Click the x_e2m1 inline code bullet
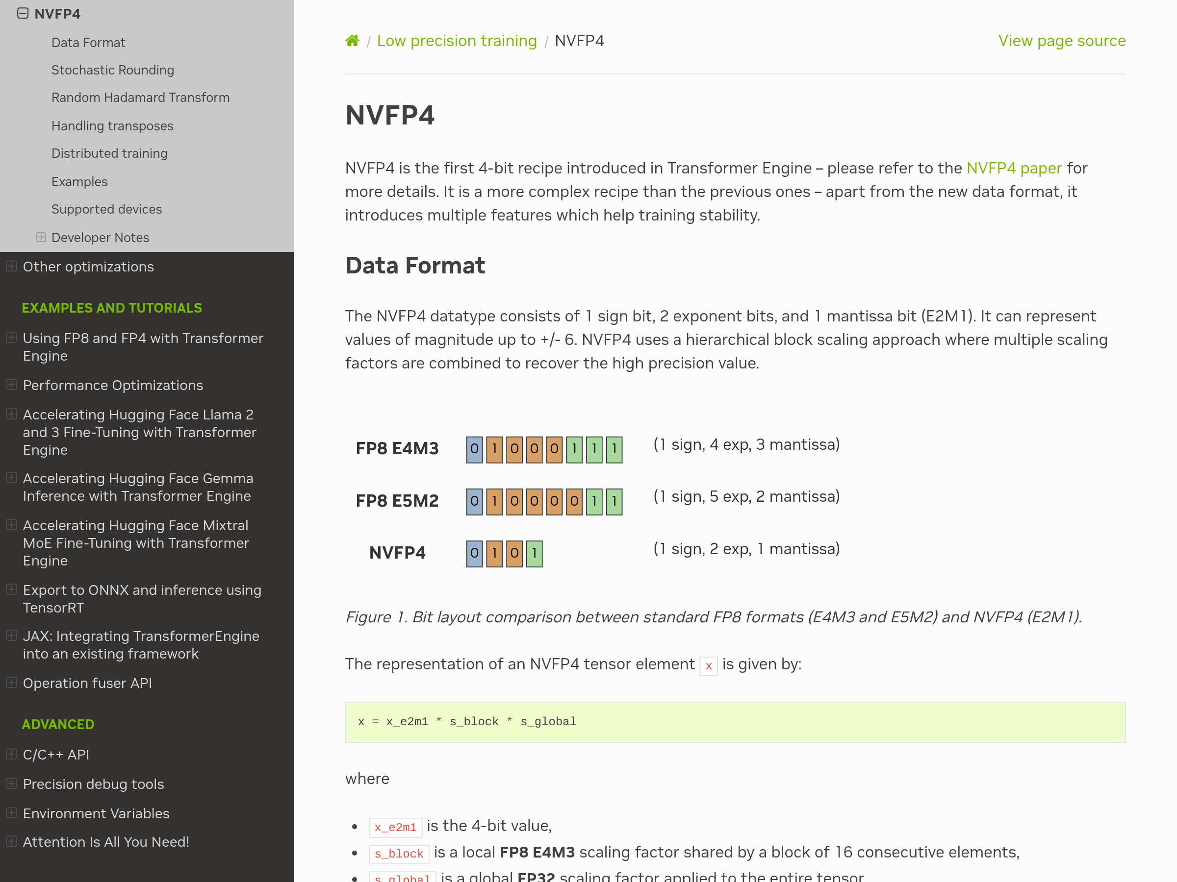 pyautogui.click(x=395, y=827)
